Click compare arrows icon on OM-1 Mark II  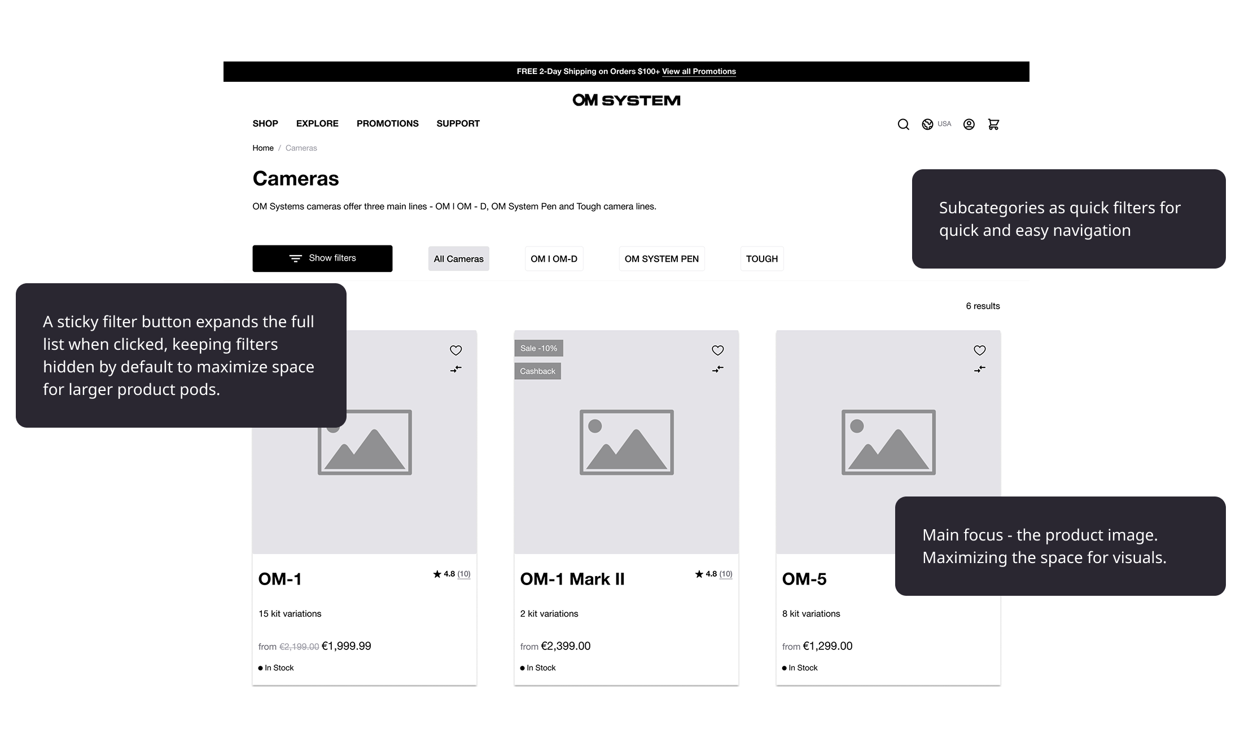[x=717, y=369]
